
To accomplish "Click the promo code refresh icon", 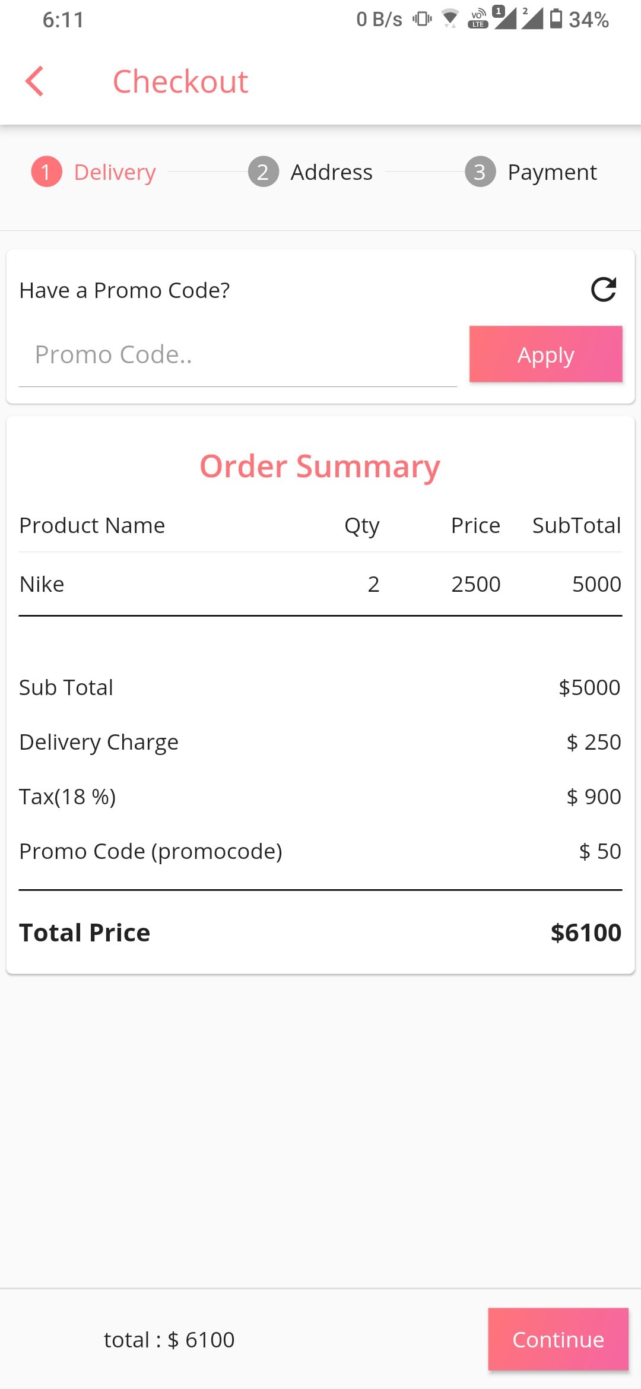I will click(604, 290).
